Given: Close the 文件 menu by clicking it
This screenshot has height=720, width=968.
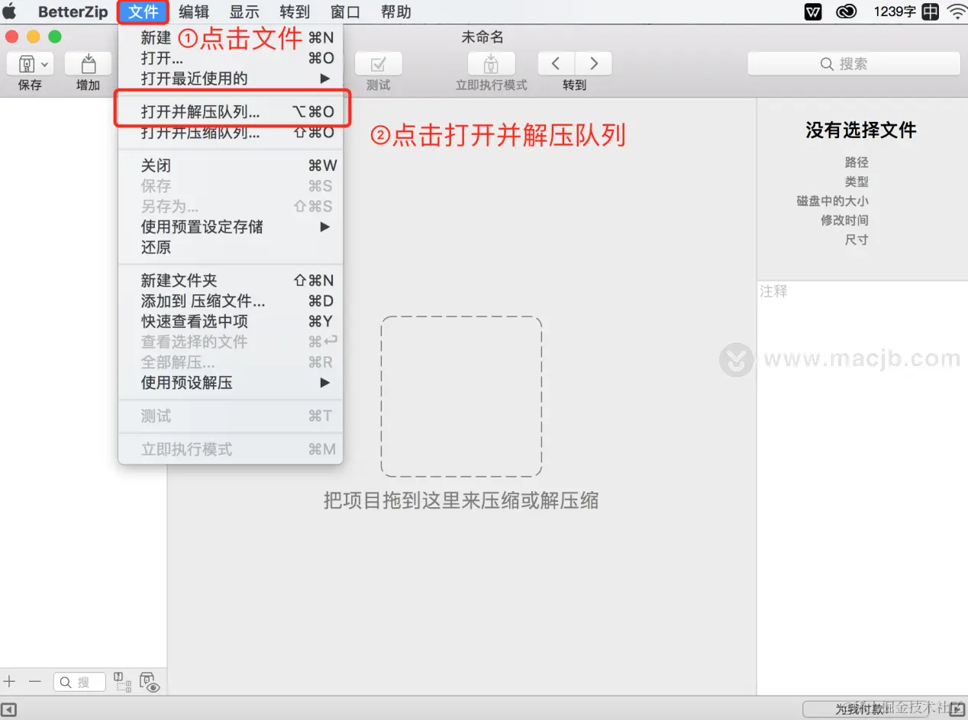Looking at the screenshot, I should [x=144, y=11].
